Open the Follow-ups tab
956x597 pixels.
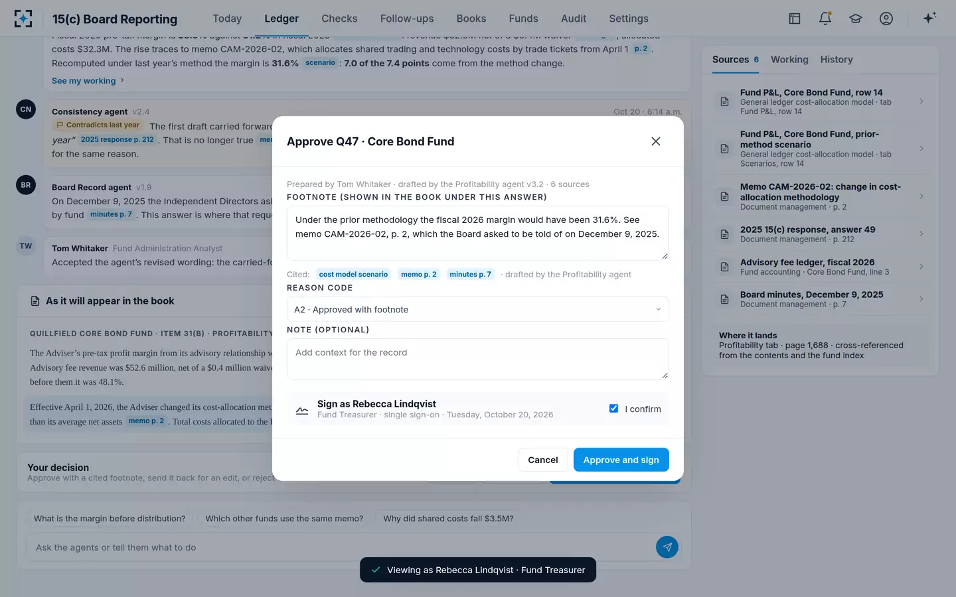[x=407, y=19]
